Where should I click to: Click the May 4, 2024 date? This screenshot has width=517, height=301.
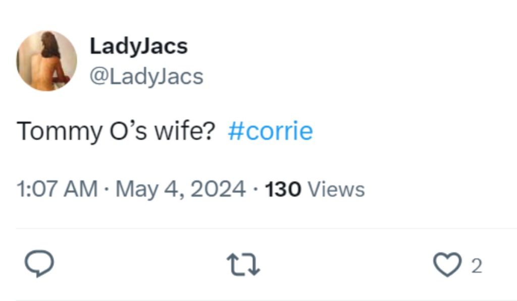coord(180,189)
